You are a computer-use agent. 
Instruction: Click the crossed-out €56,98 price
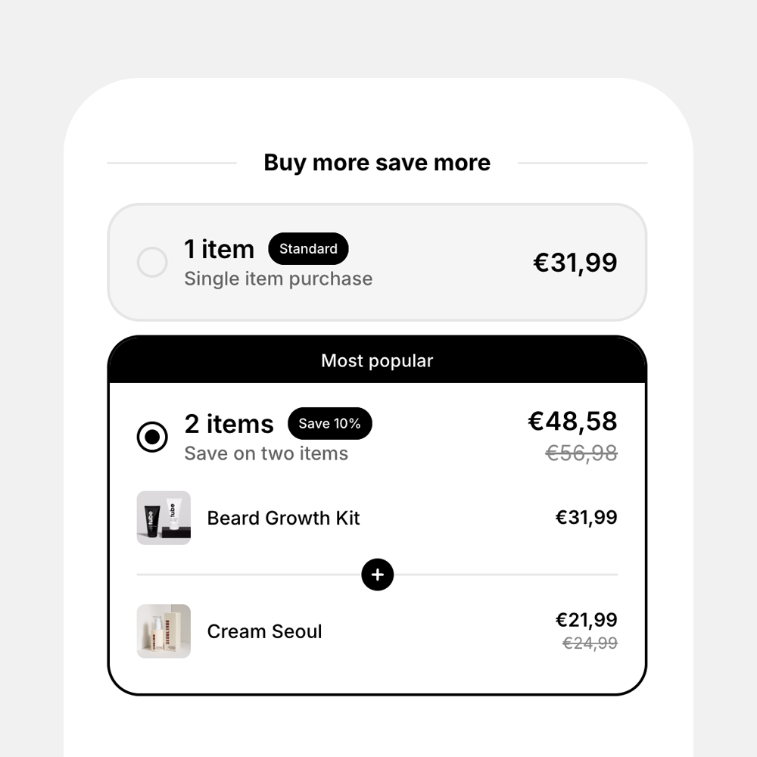[581, 453]
